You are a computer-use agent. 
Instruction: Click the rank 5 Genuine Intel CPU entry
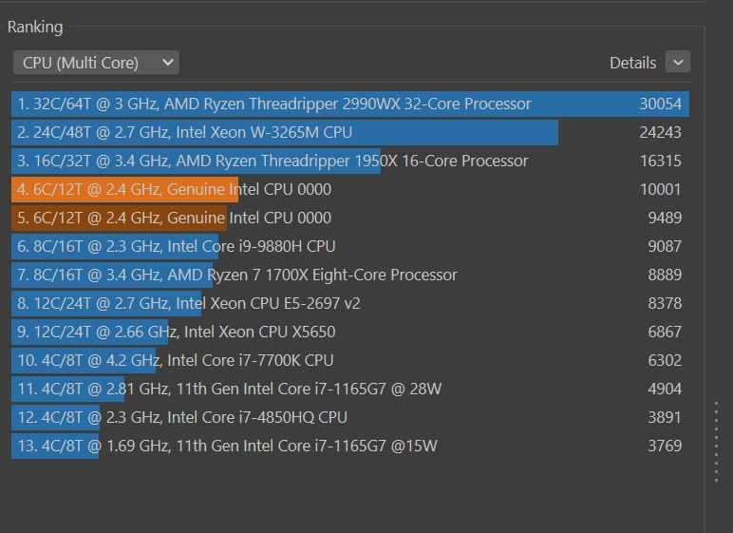point(174,218)
